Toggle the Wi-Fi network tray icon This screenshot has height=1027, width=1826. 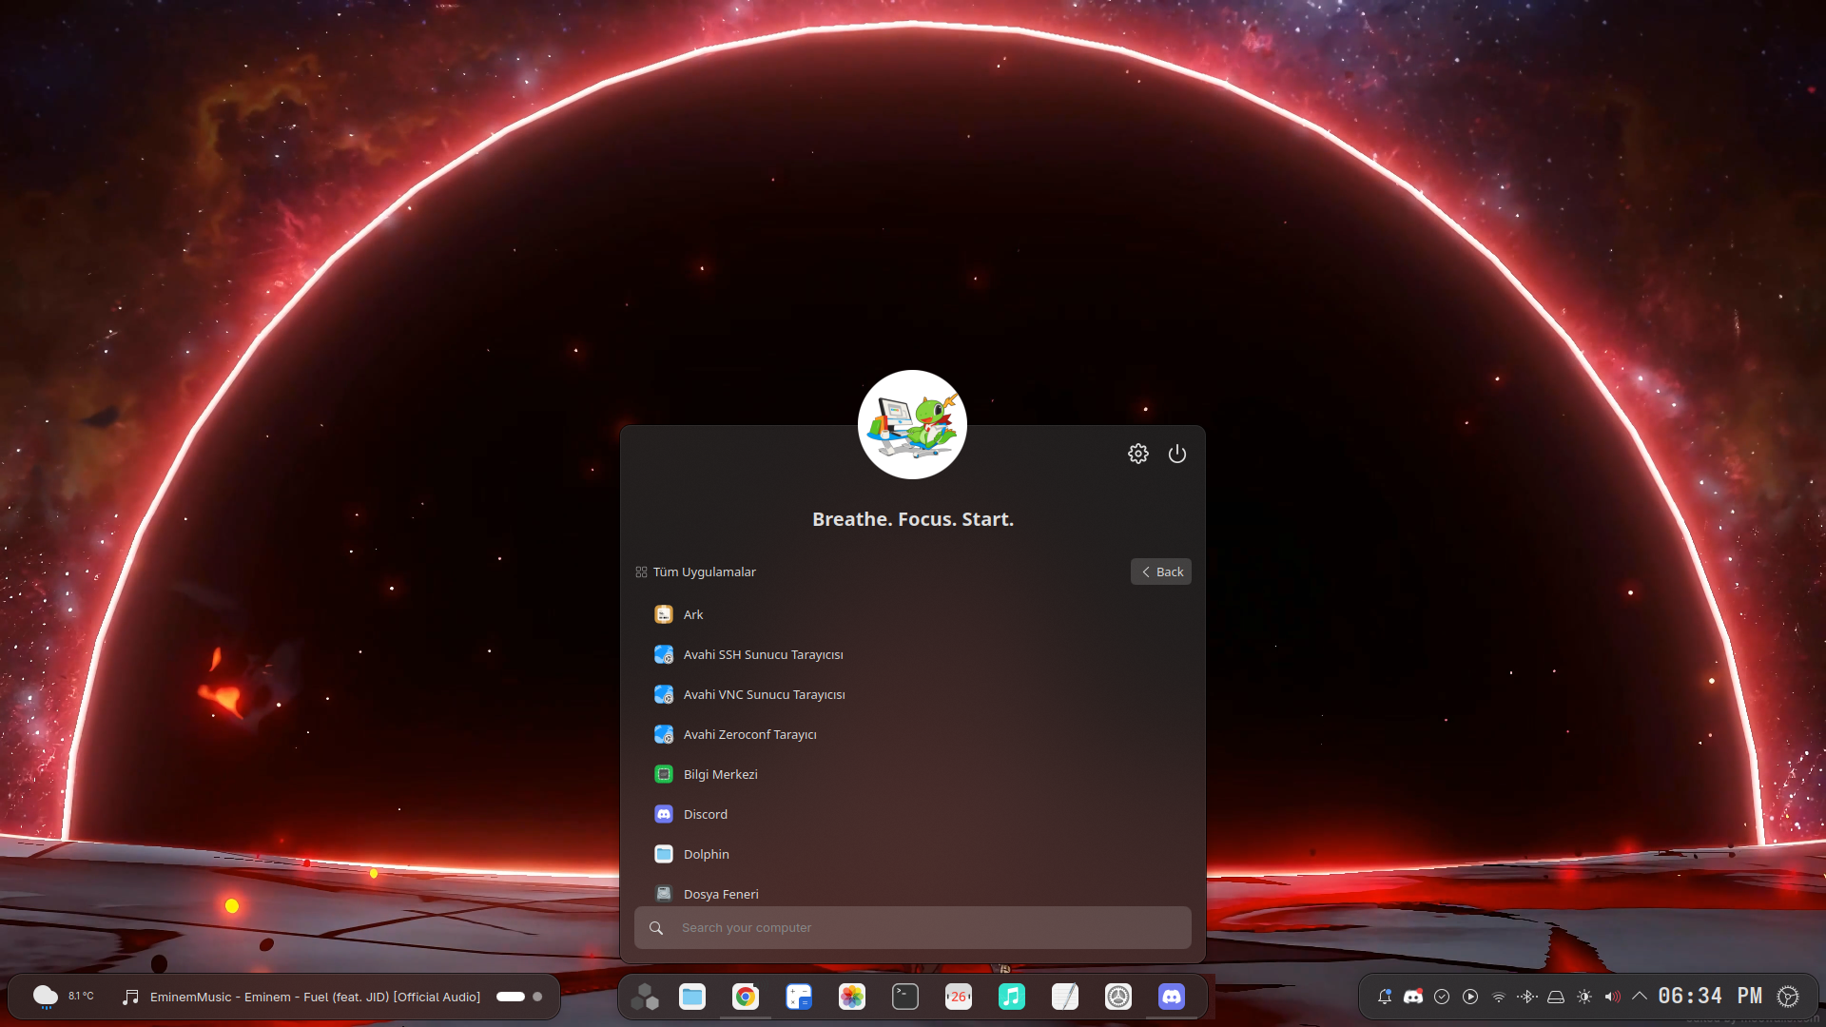point(1499,997)
